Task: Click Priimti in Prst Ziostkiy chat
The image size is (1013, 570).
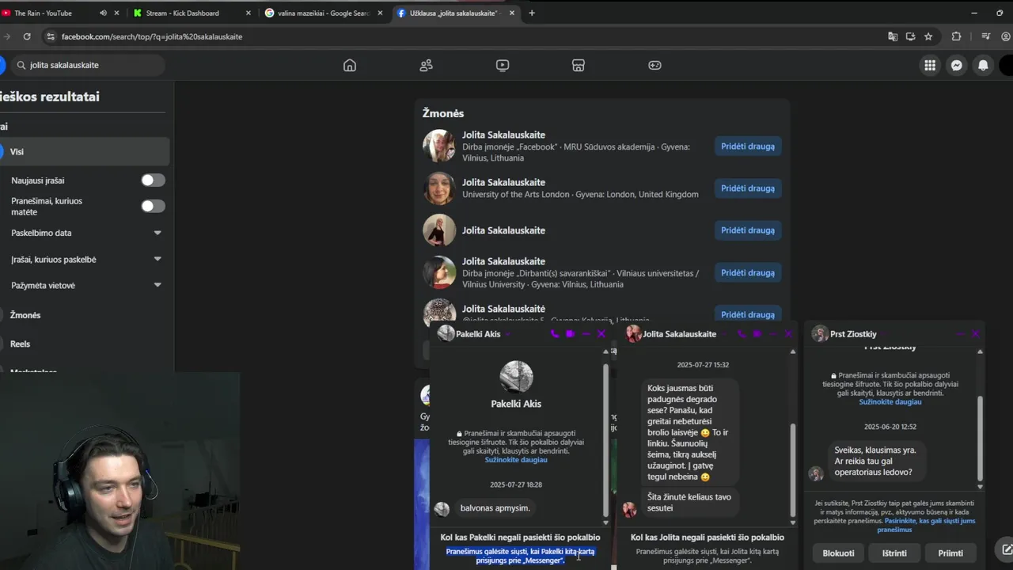Action: (x=950, y=553)
